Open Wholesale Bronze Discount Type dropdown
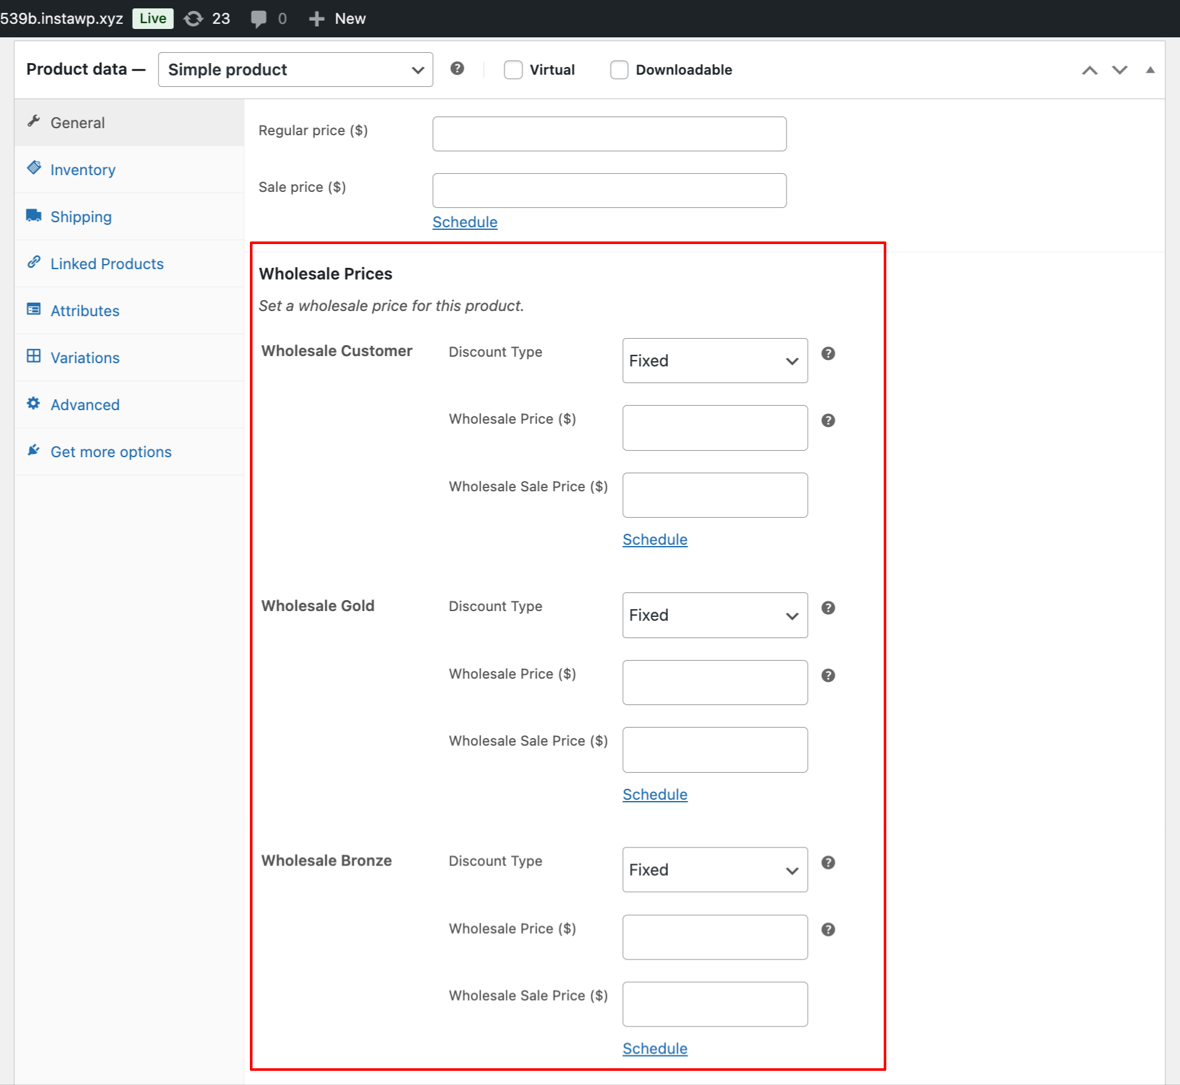This screenshot has height=1085, width=1180. 715,870
